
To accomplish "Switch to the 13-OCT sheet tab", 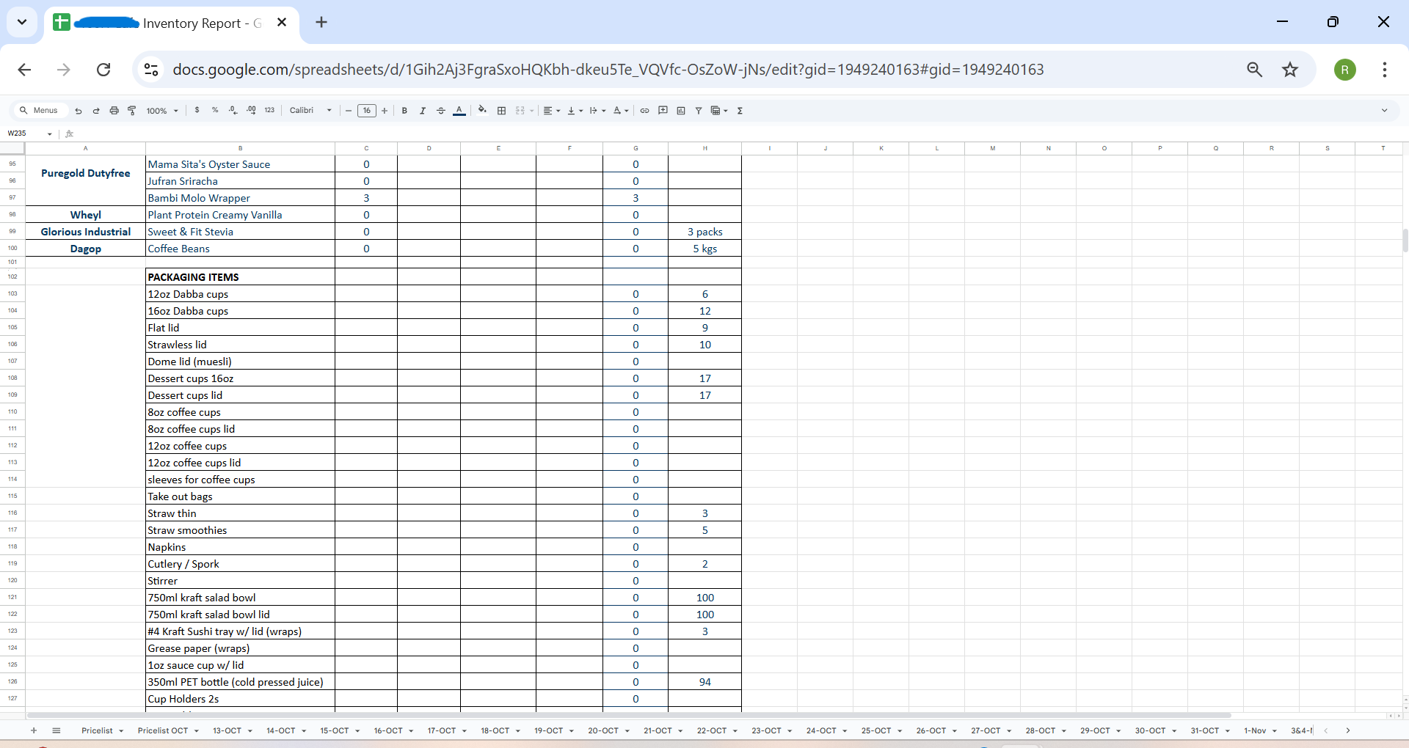I will (x=227, y=730).
